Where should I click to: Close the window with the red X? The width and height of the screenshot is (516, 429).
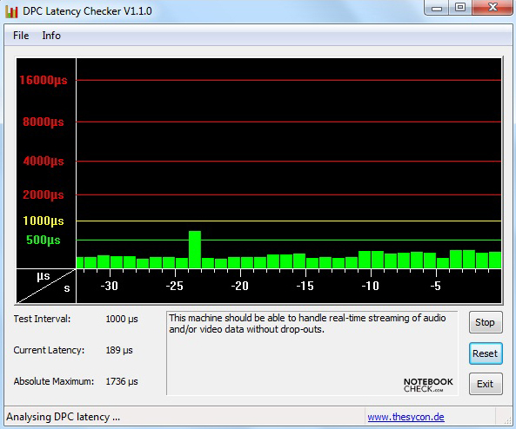point(493,8)
